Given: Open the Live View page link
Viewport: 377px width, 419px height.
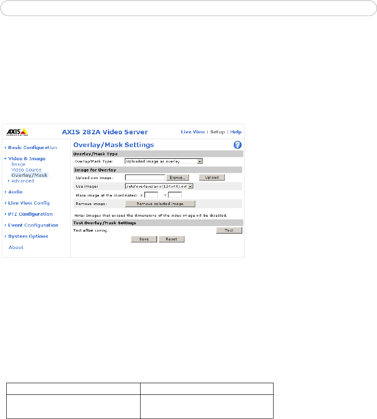Looking at the screenshot, I should (x=193, y=132).
